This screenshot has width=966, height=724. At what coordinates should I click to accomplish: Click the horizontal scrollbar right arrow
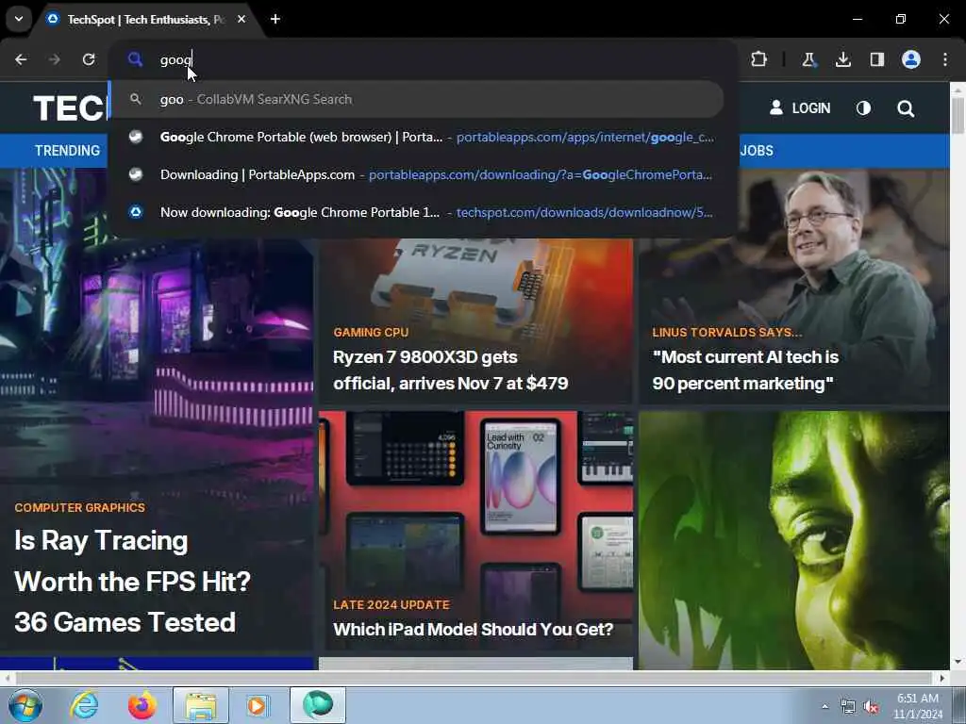[942, 678]
